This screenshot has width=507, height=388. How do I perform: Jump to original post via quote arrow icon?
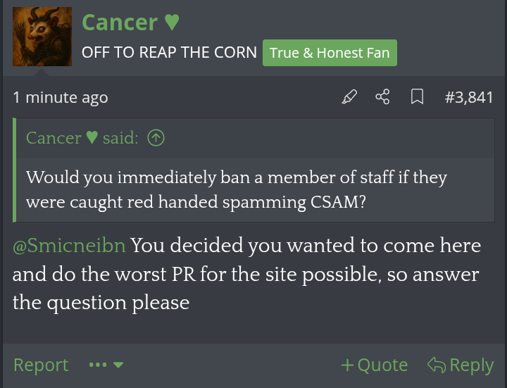pos(156,138)
